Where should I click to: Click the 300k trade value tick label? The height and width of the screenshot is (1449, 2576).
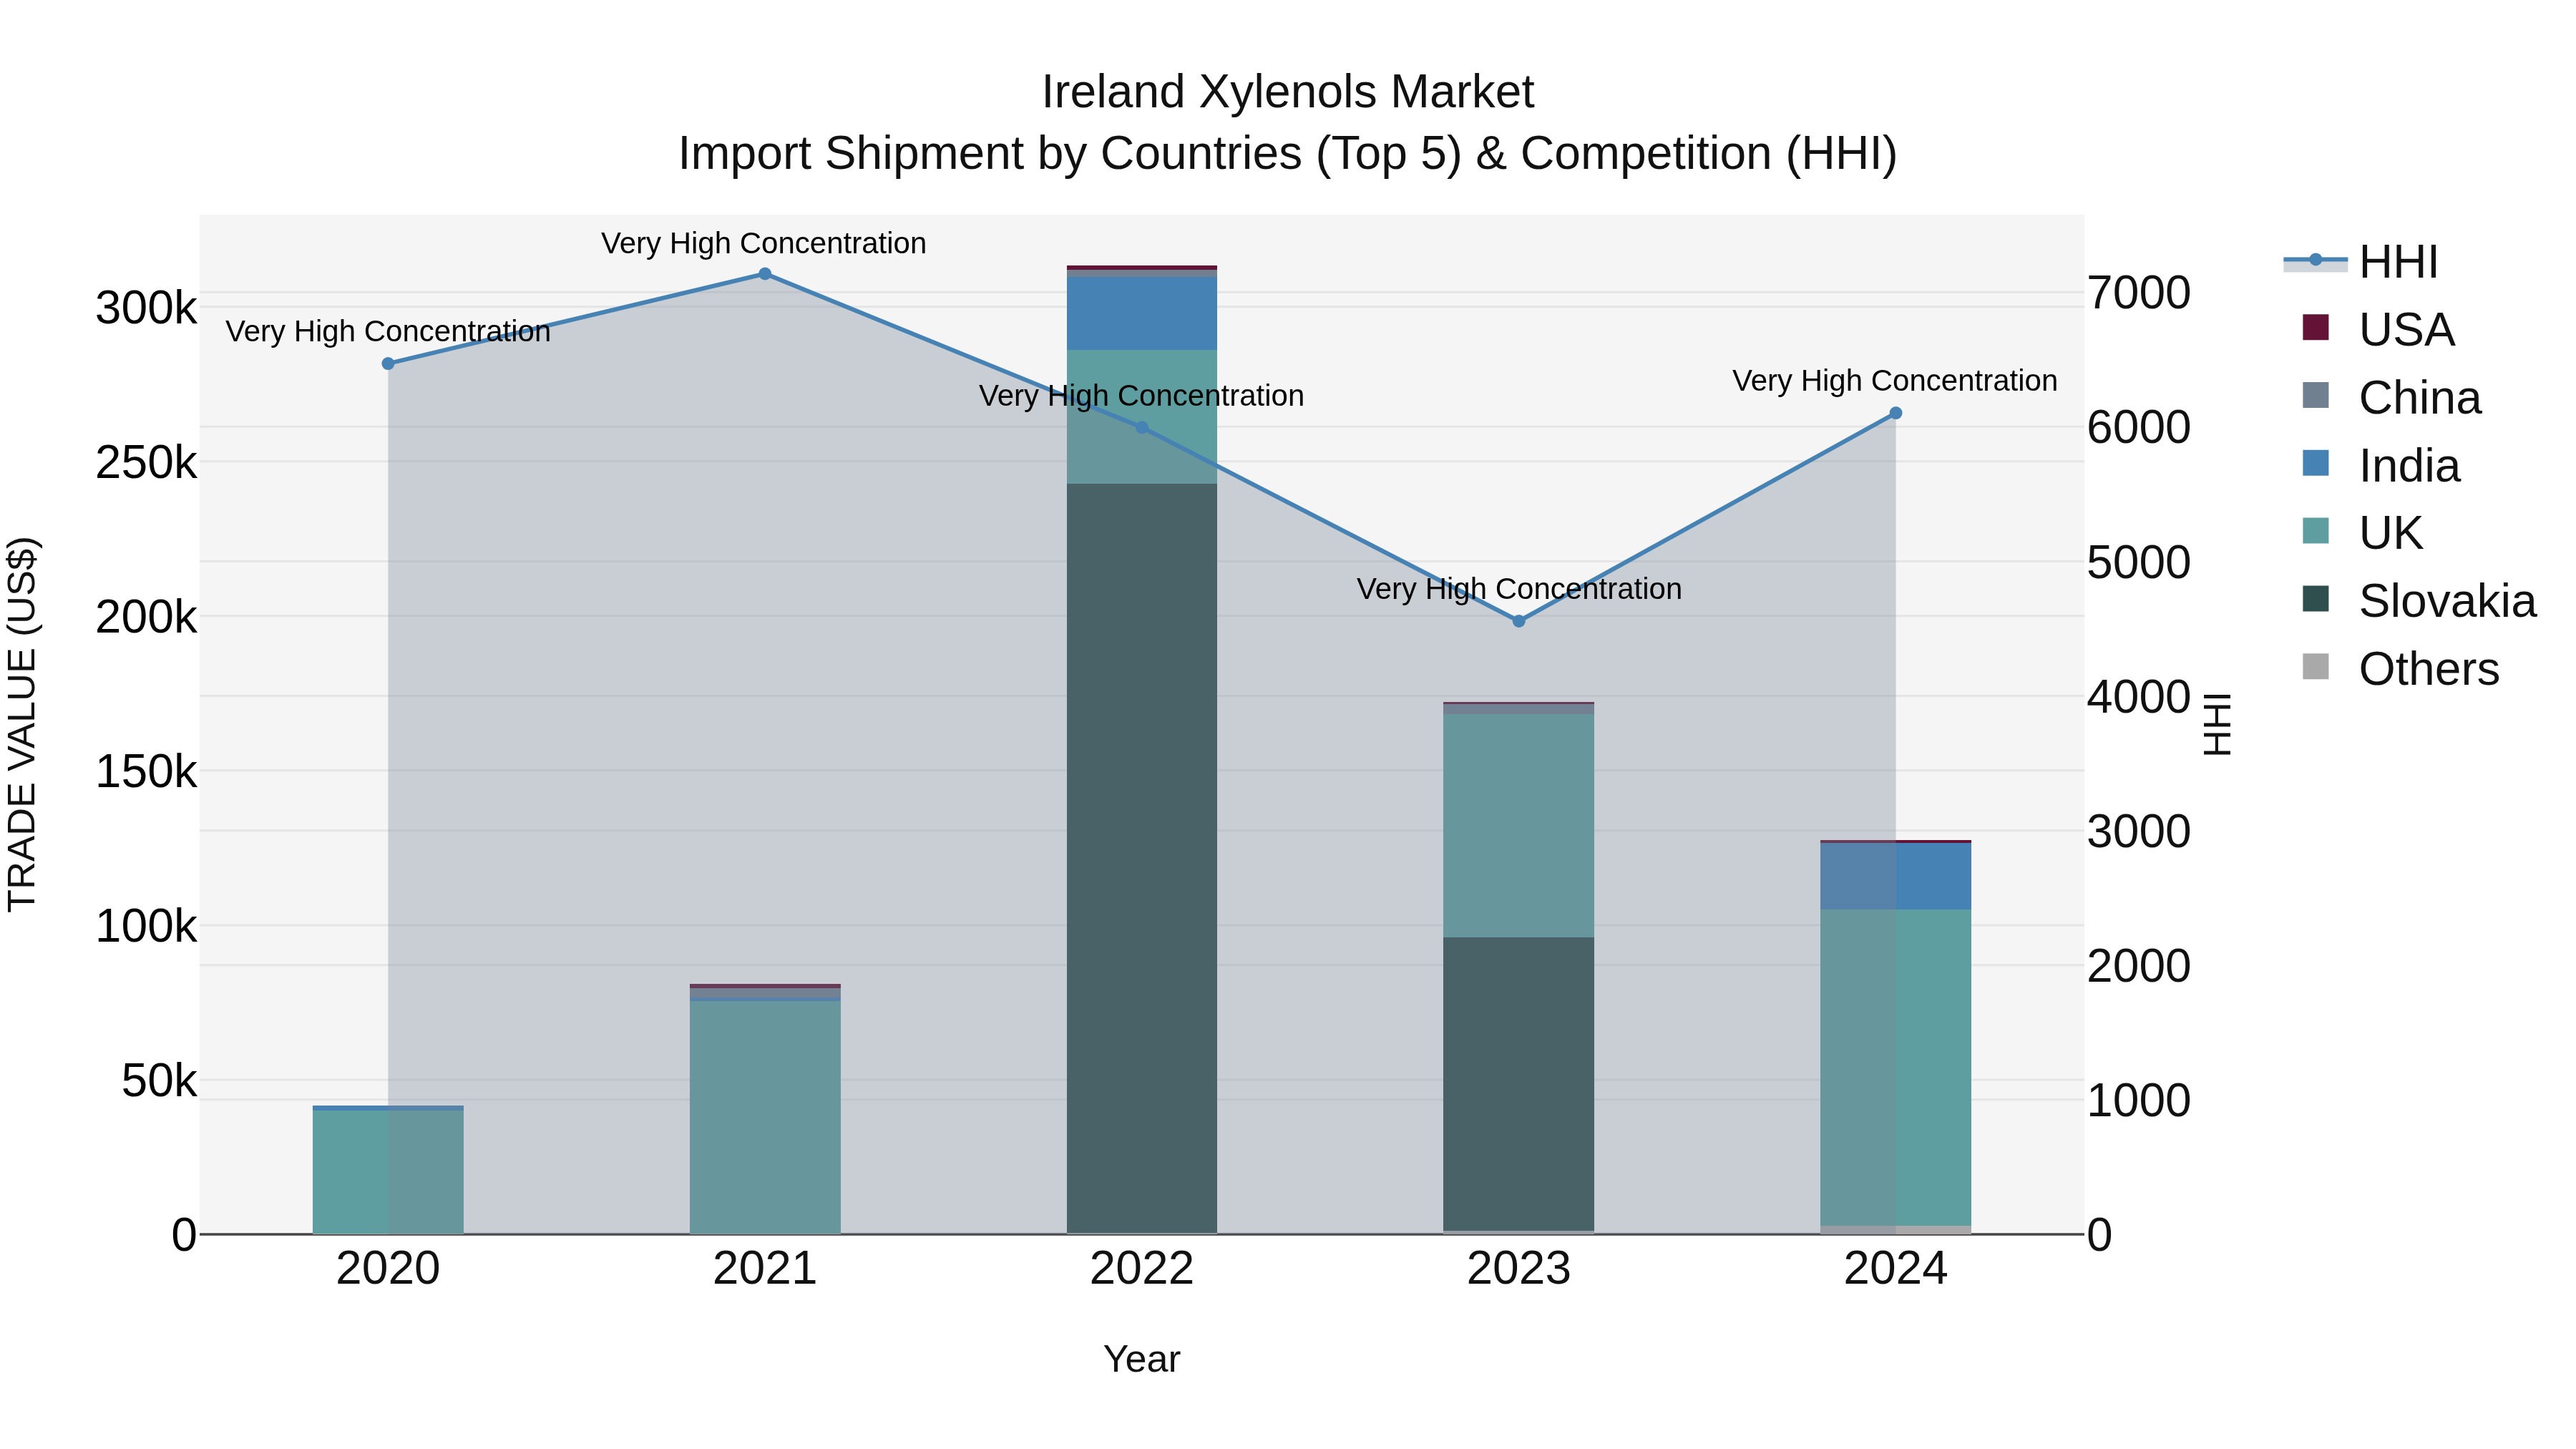pyautogui.click(x=146, y=308)
